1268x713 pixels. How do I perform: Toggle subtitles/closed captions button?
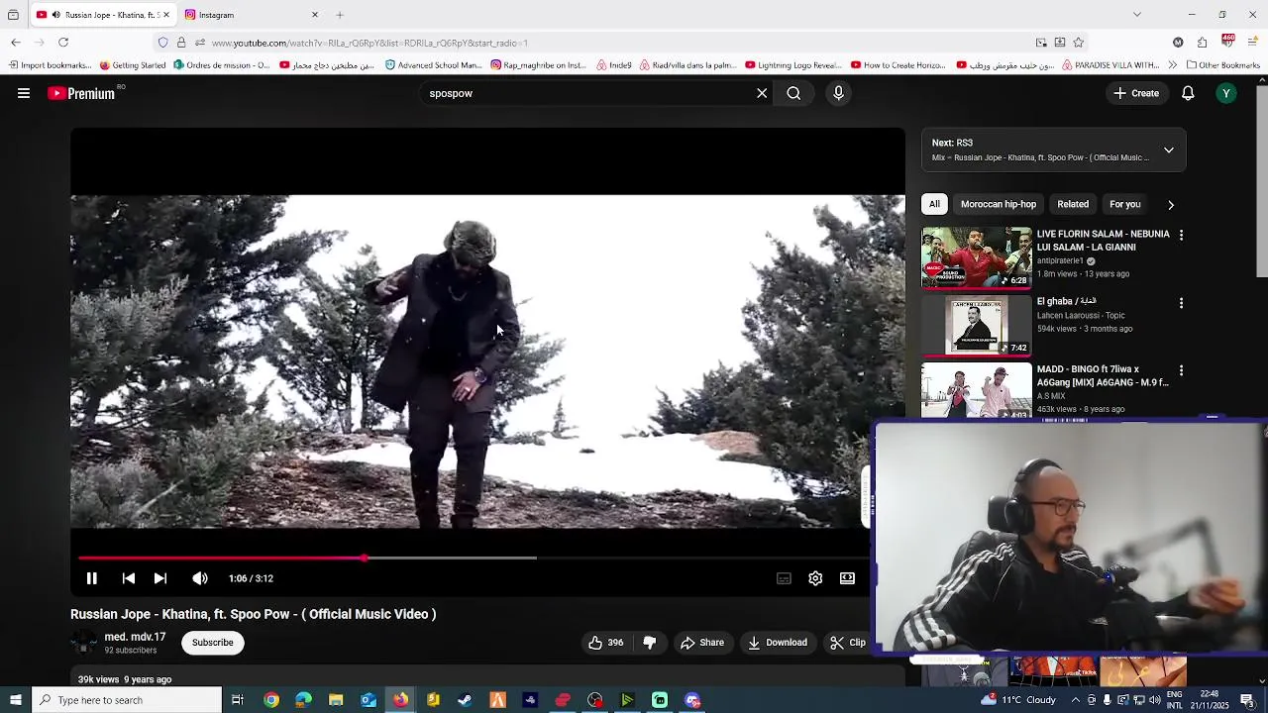pos(784,578)
